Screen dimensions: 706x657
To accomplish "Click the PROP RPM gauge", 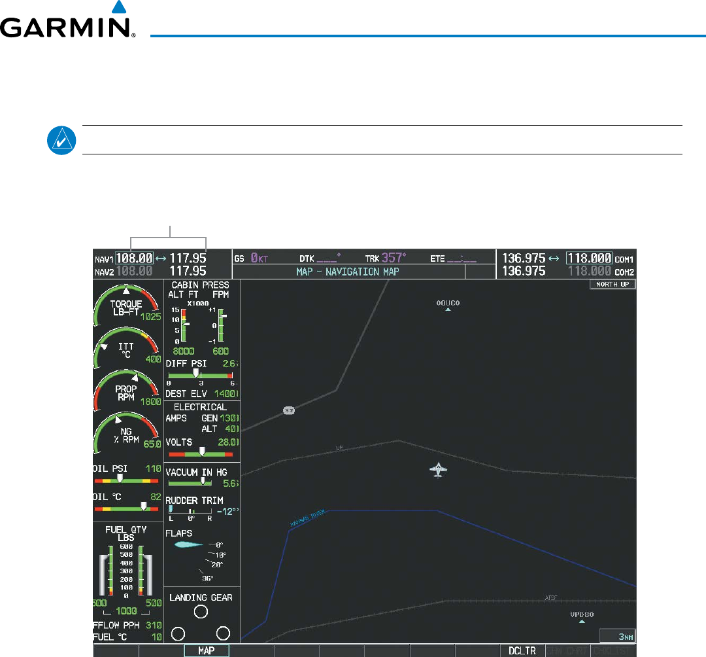I will click(126, 390).
